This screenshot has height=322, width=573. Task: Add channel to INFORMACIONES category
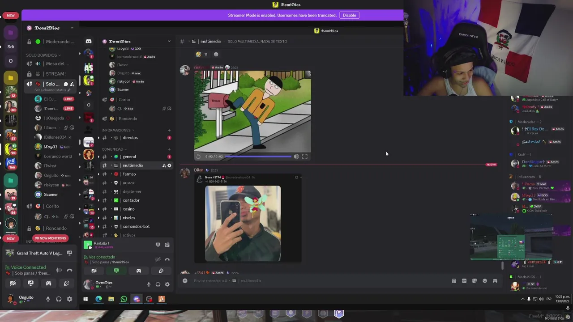[x=169, y=131]
